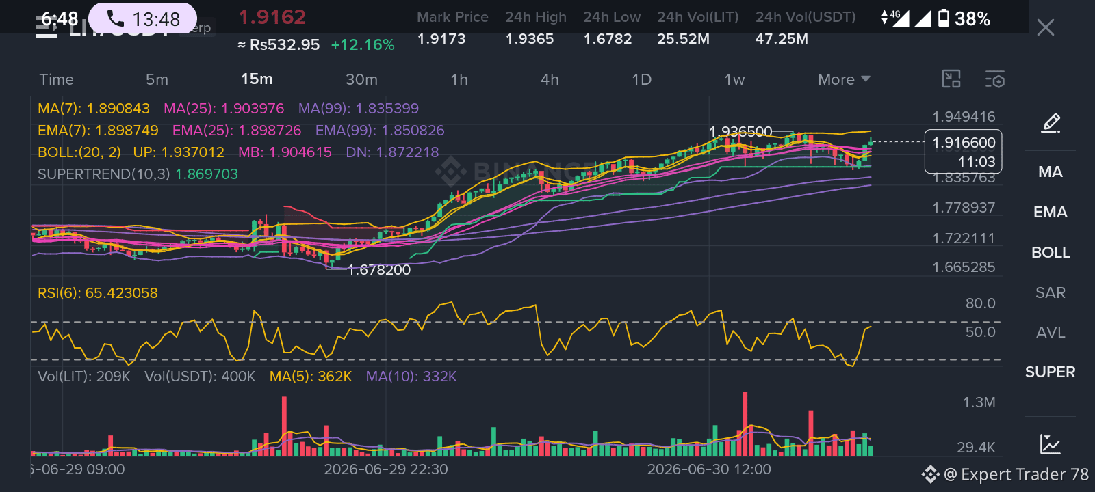Select the 30m timeframe

361,79
